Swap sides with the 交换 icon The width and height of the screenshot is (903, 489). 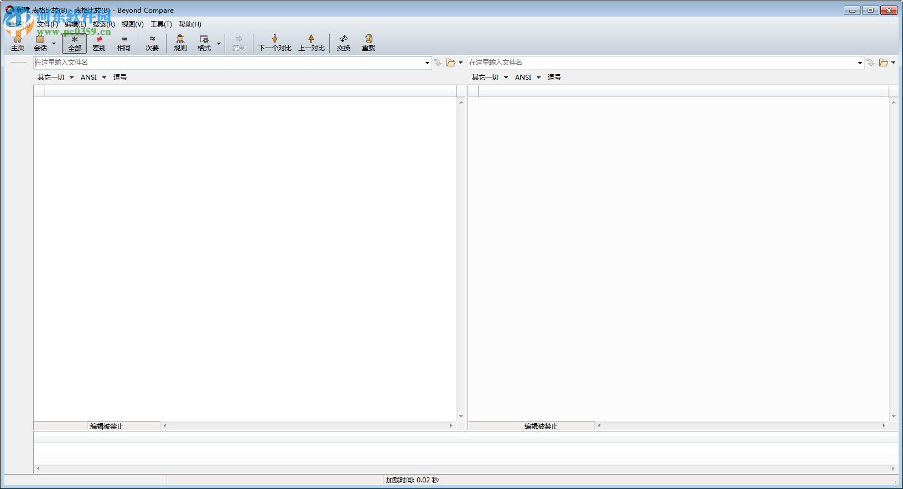(x=344, y=43)
